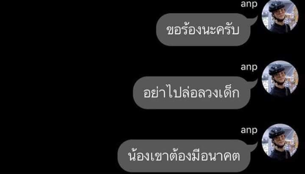Open anp's avatar beside 'ขอร้องนะครับ' message
The width and height of the screenshot is (305, 174).
(280, 16)
